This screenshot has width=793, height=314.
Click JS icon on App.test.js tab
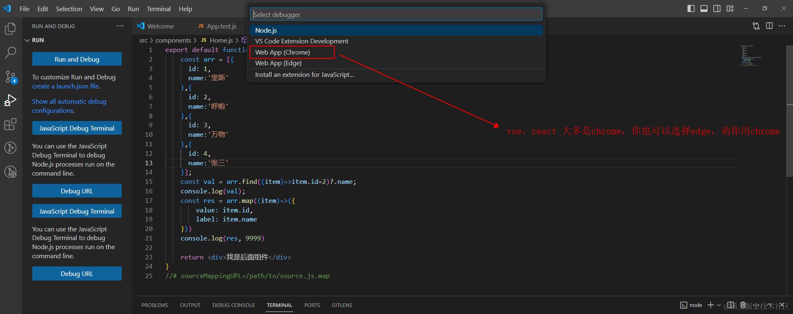pyautogui.click(x=201, y=26)
